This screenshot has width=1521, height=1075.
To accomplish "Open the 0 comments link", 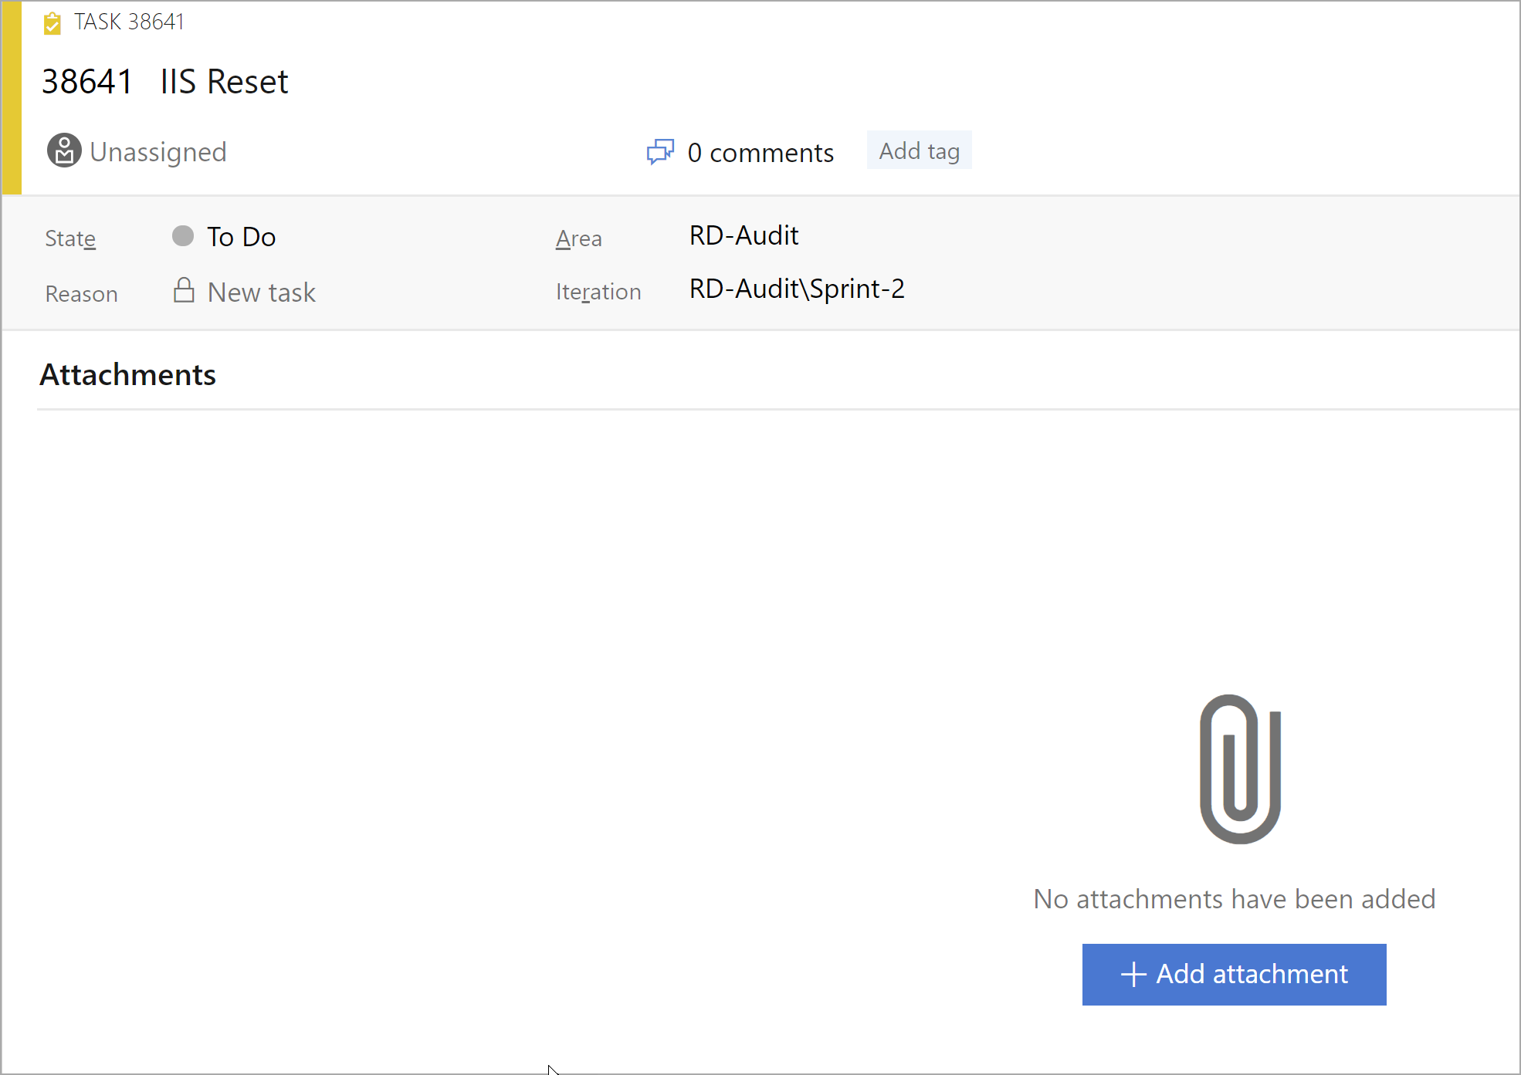I will 760,153.
